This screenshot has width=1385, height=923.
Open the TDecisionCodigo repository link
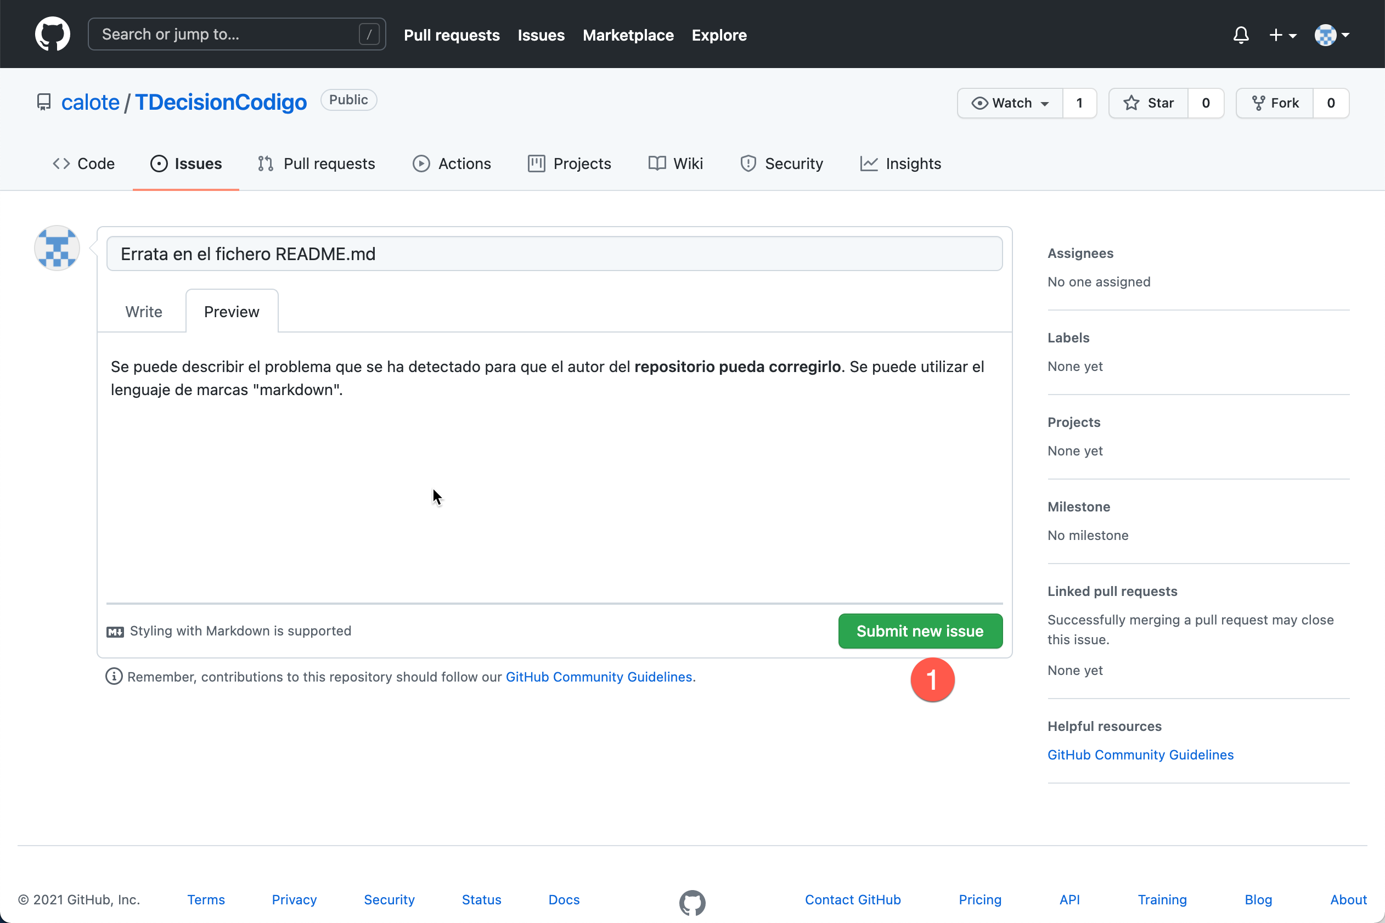(x=221, y=103)
